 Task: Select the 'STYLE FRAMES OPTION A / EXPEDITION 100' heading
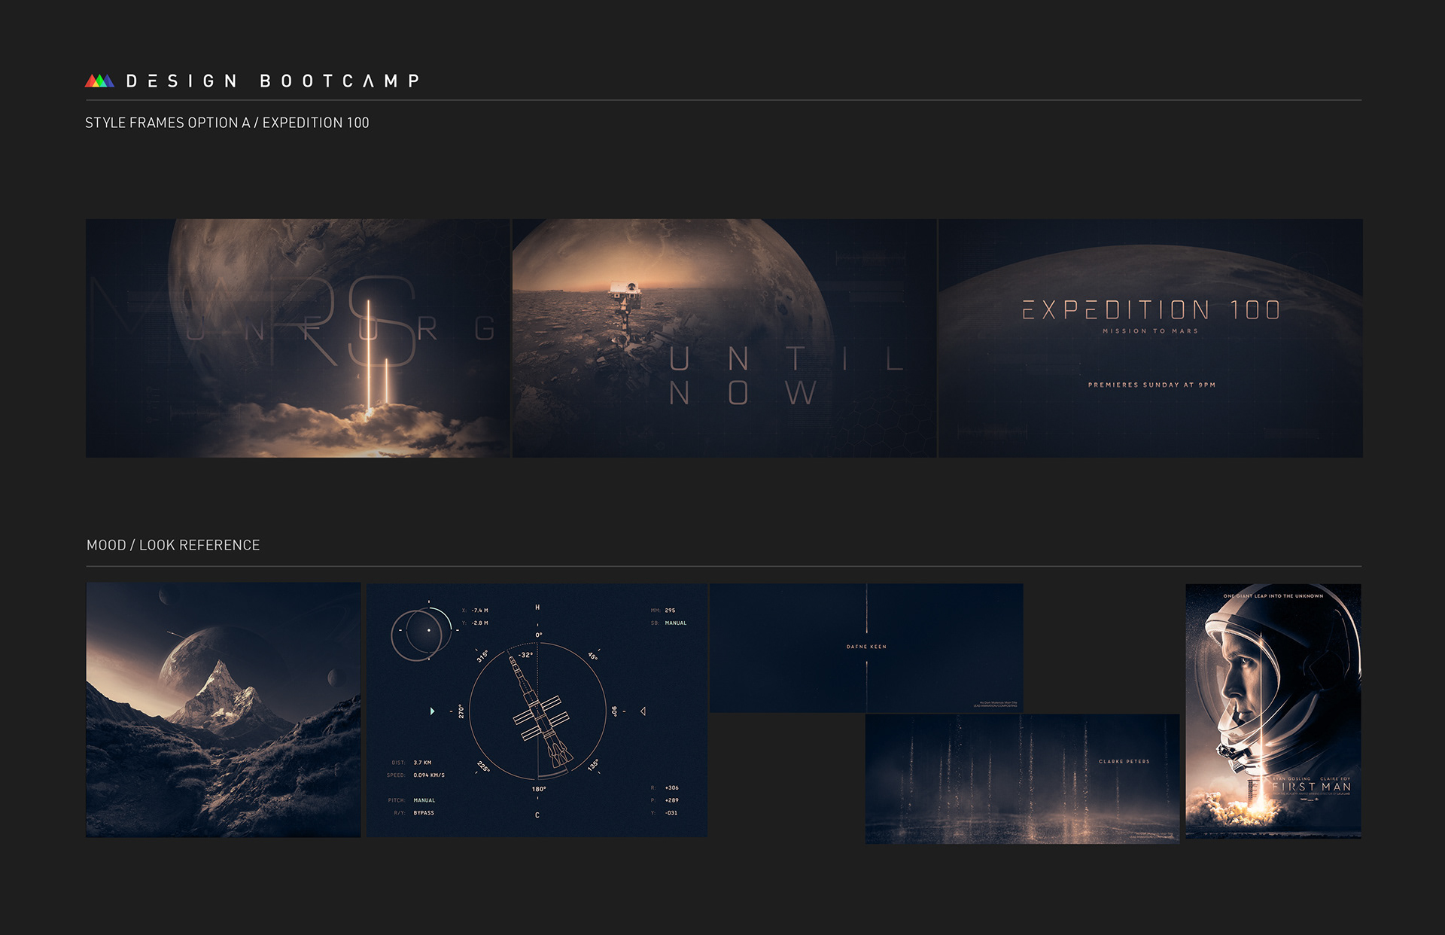pos(227,123)
